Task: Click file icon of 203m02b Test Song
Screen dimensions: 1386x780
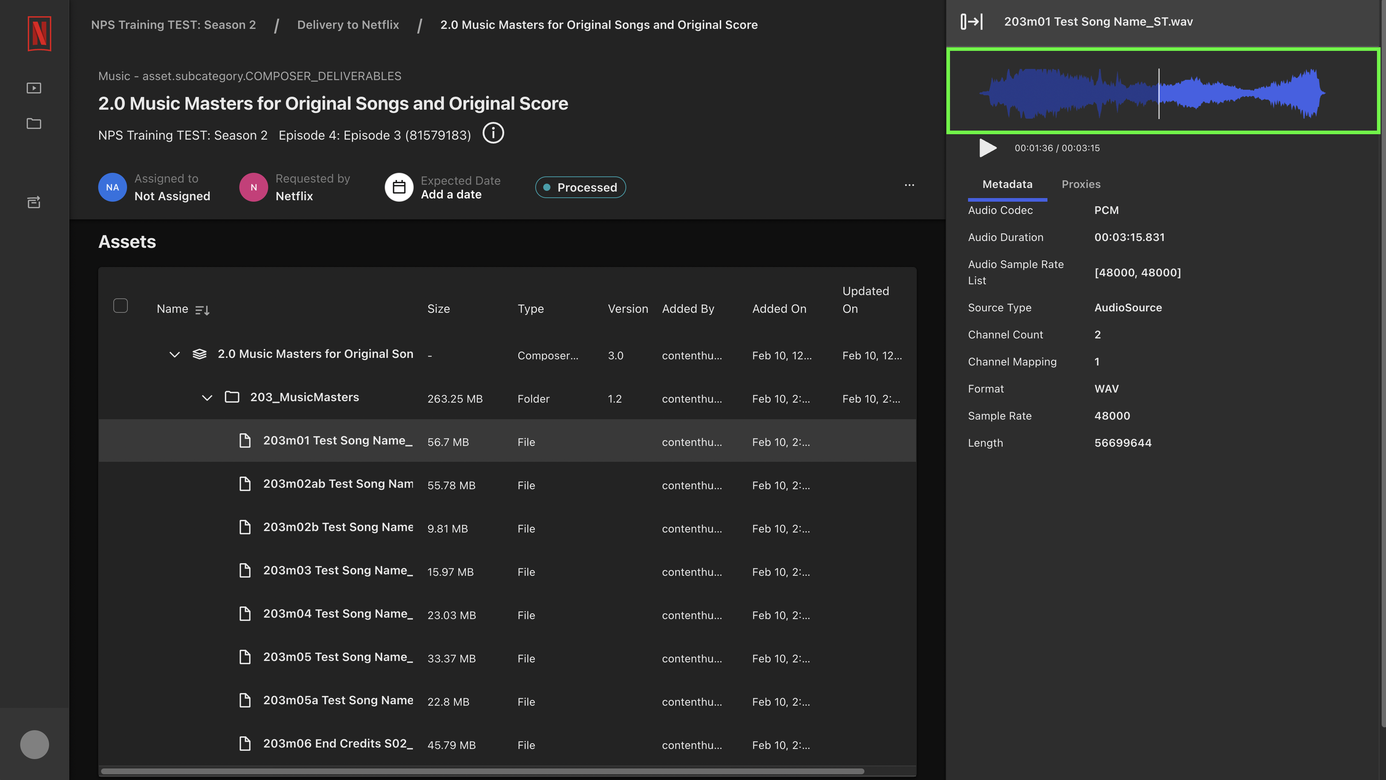Action: pyautogui.click(x=245, y=527)
